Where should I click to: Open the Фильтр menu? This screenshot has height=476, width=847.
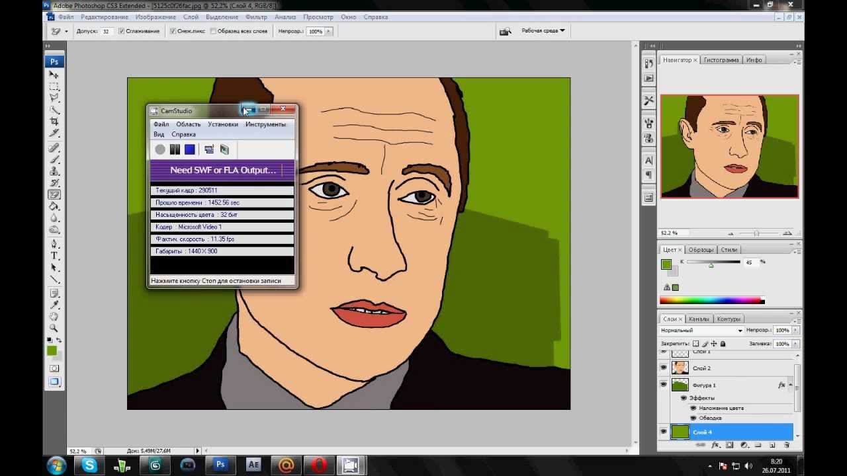click(256, 17)
